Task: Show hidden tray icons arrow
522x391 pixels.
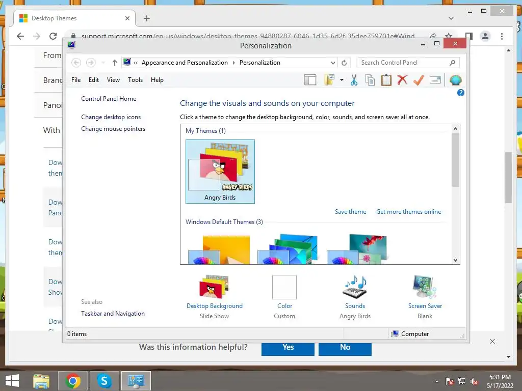Action: click(437, 381)
